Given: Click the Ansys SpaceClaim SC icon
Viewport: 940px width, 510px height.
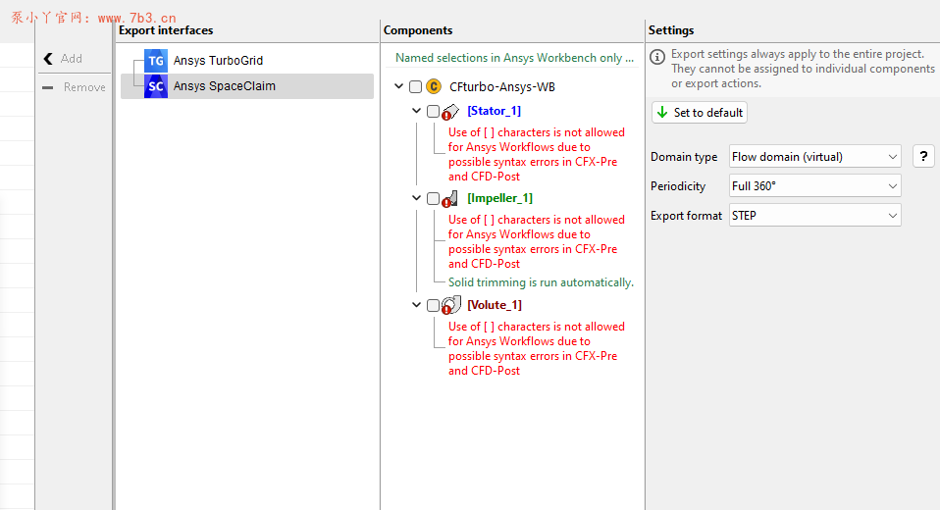Looking at the screenshot, I should click(156, 86).
